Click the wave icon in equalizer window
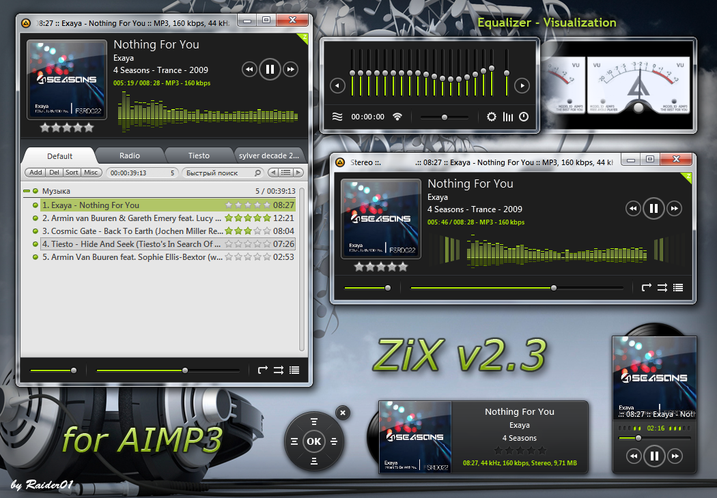Screen dimensions: 717x498 337,117
